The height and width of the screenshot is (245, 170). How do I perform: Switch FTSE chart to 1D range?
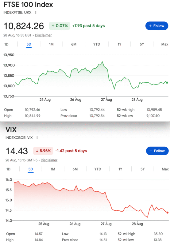coord(6,44)
